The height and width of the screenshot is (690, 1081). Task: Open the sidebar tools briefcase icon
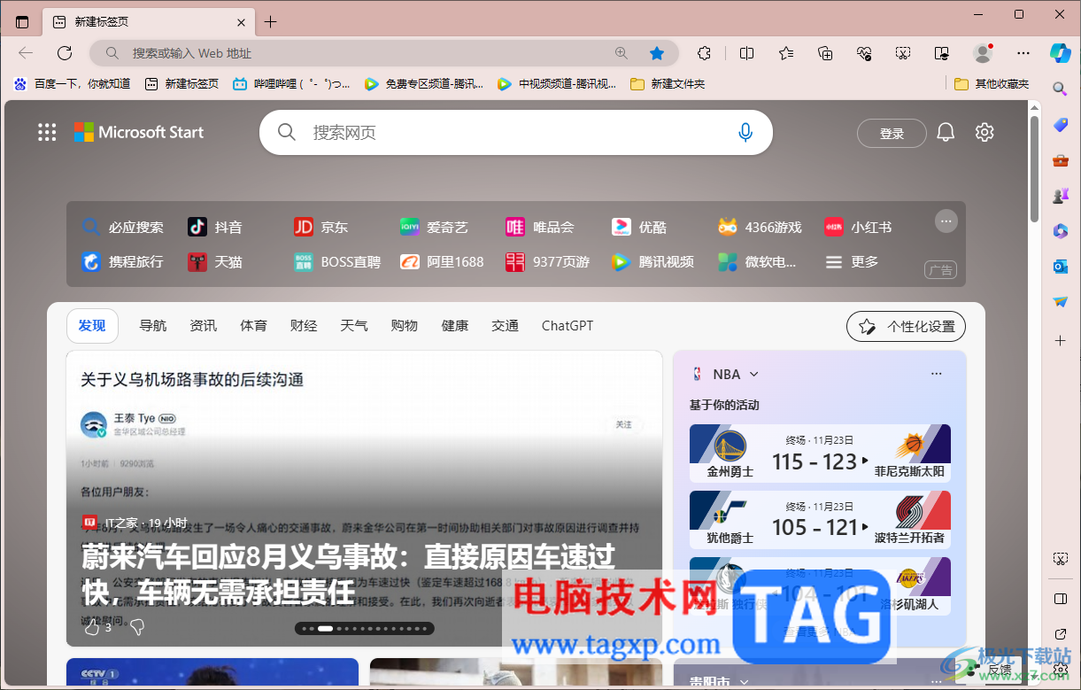point(1060,160)
